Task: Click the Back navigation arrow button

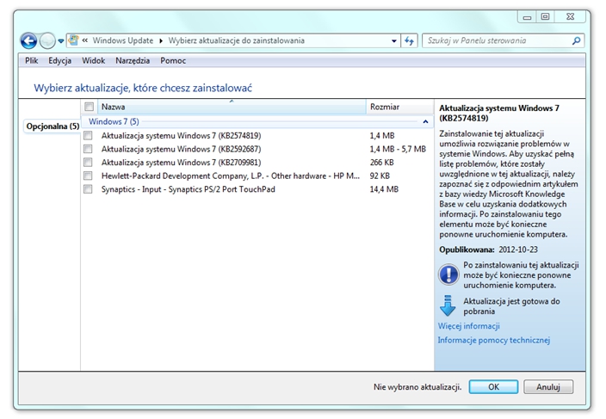Action: coord(28,40)
